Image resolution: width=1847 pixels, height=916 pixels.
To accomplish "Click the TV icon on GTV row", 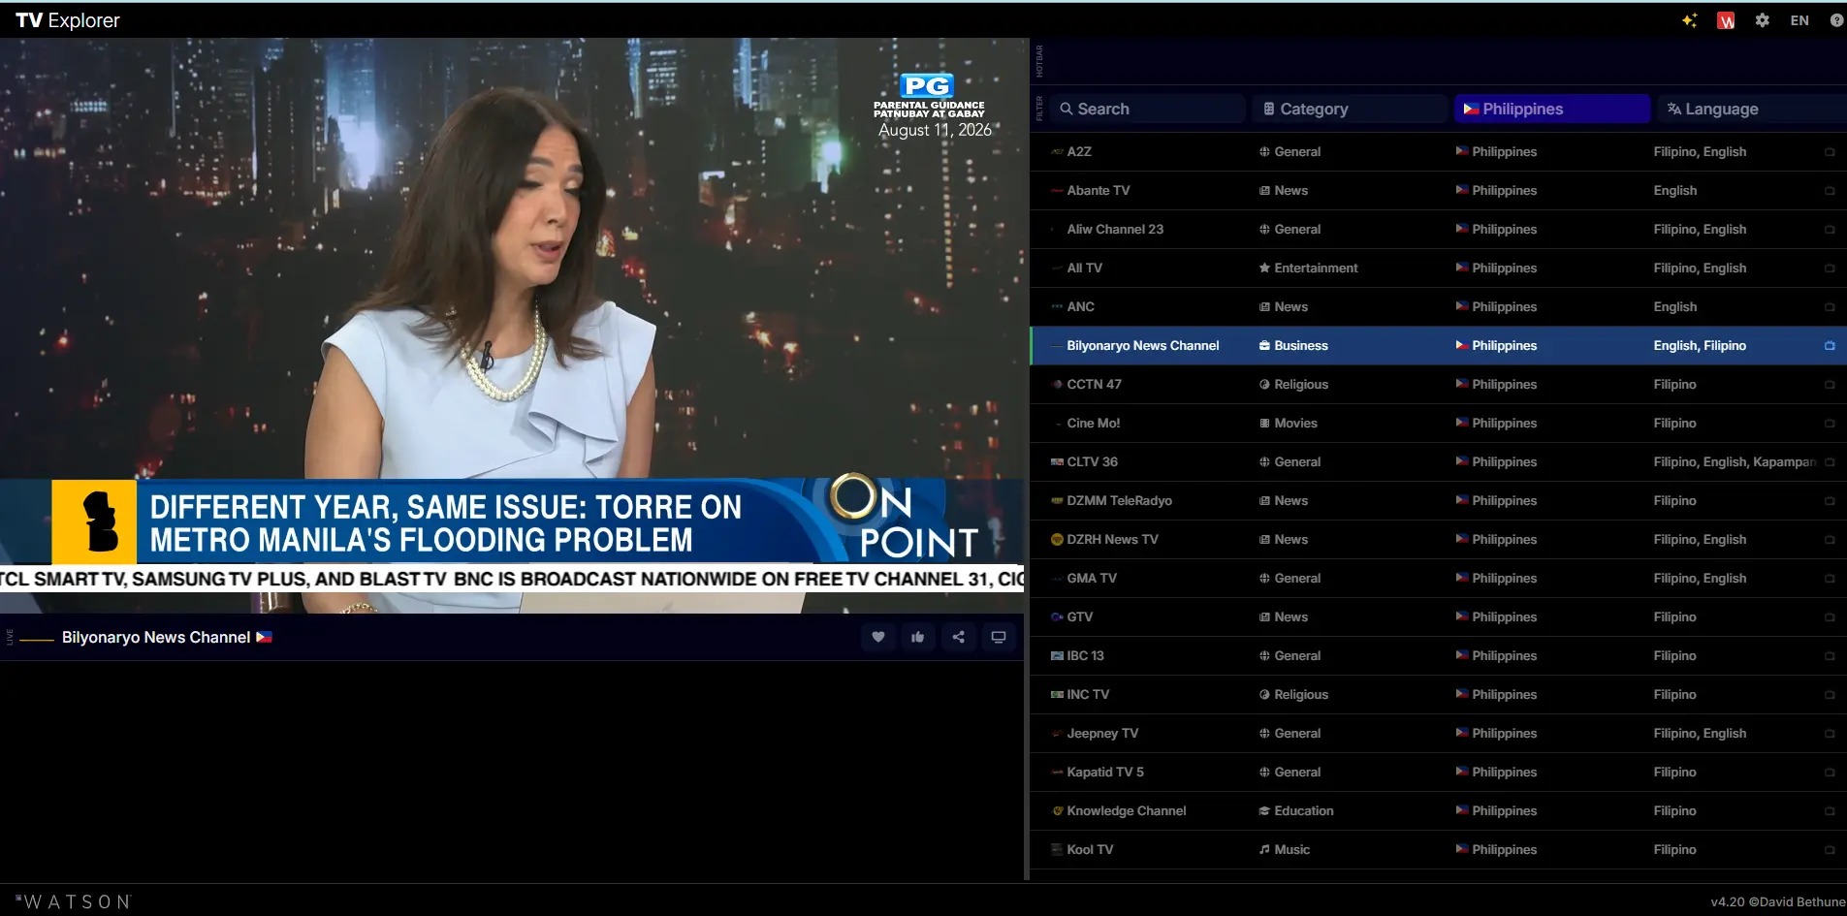I will coord(1830,617).
